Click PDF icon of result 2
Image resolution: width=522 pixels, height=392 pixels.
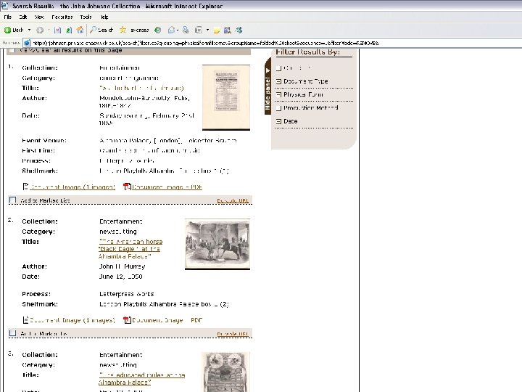(127, 320)
